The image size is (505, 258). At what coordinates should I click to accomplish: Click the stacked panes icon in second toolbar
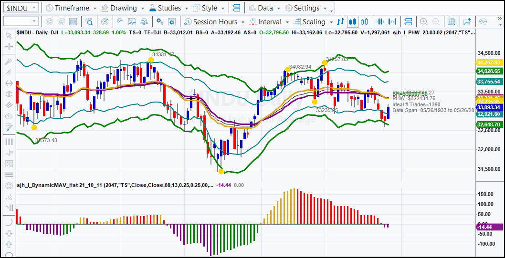click(x=408, y=22)
